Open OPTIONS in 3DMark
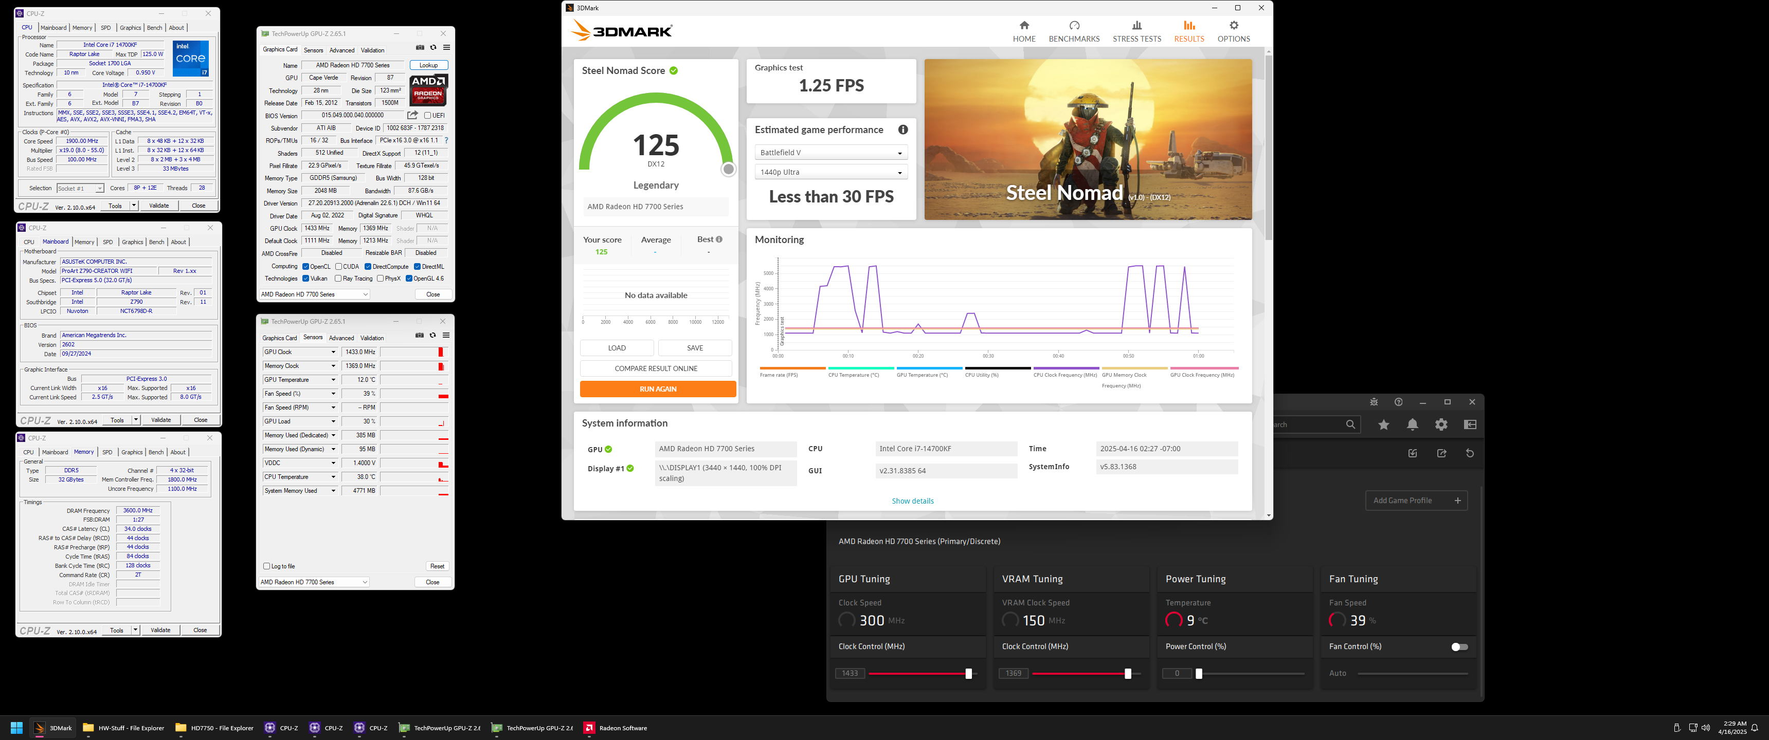This screenshot has height=740, width=1769. 1233,31
